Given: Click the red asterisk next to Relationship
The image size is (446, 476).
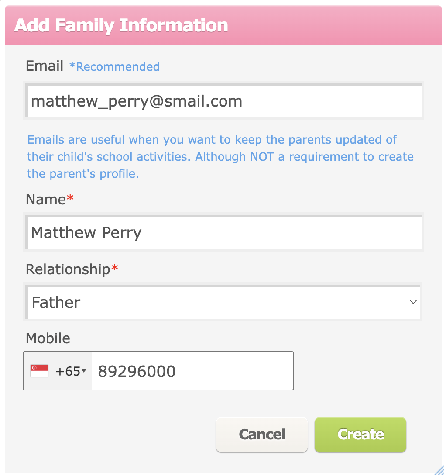Looking at the screenshot, I should click(x=115, y=269).
